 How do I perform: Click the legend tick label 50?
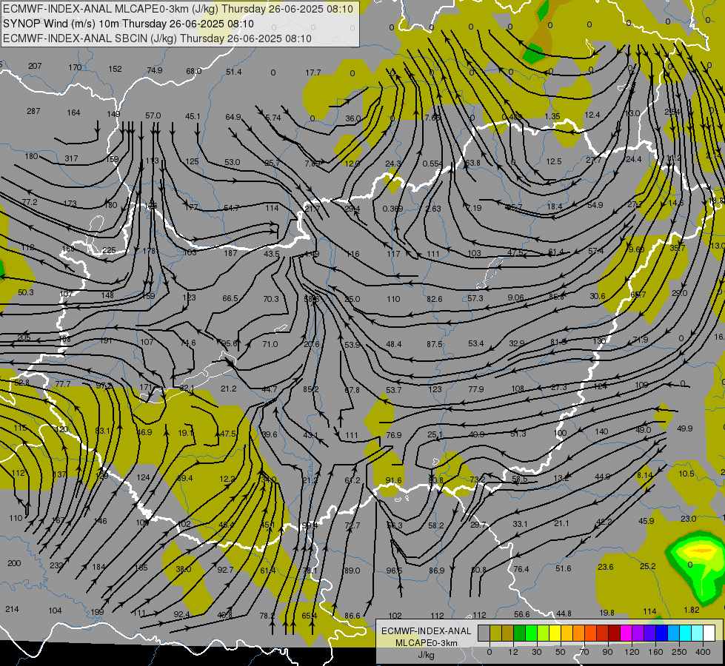(561, 652)
